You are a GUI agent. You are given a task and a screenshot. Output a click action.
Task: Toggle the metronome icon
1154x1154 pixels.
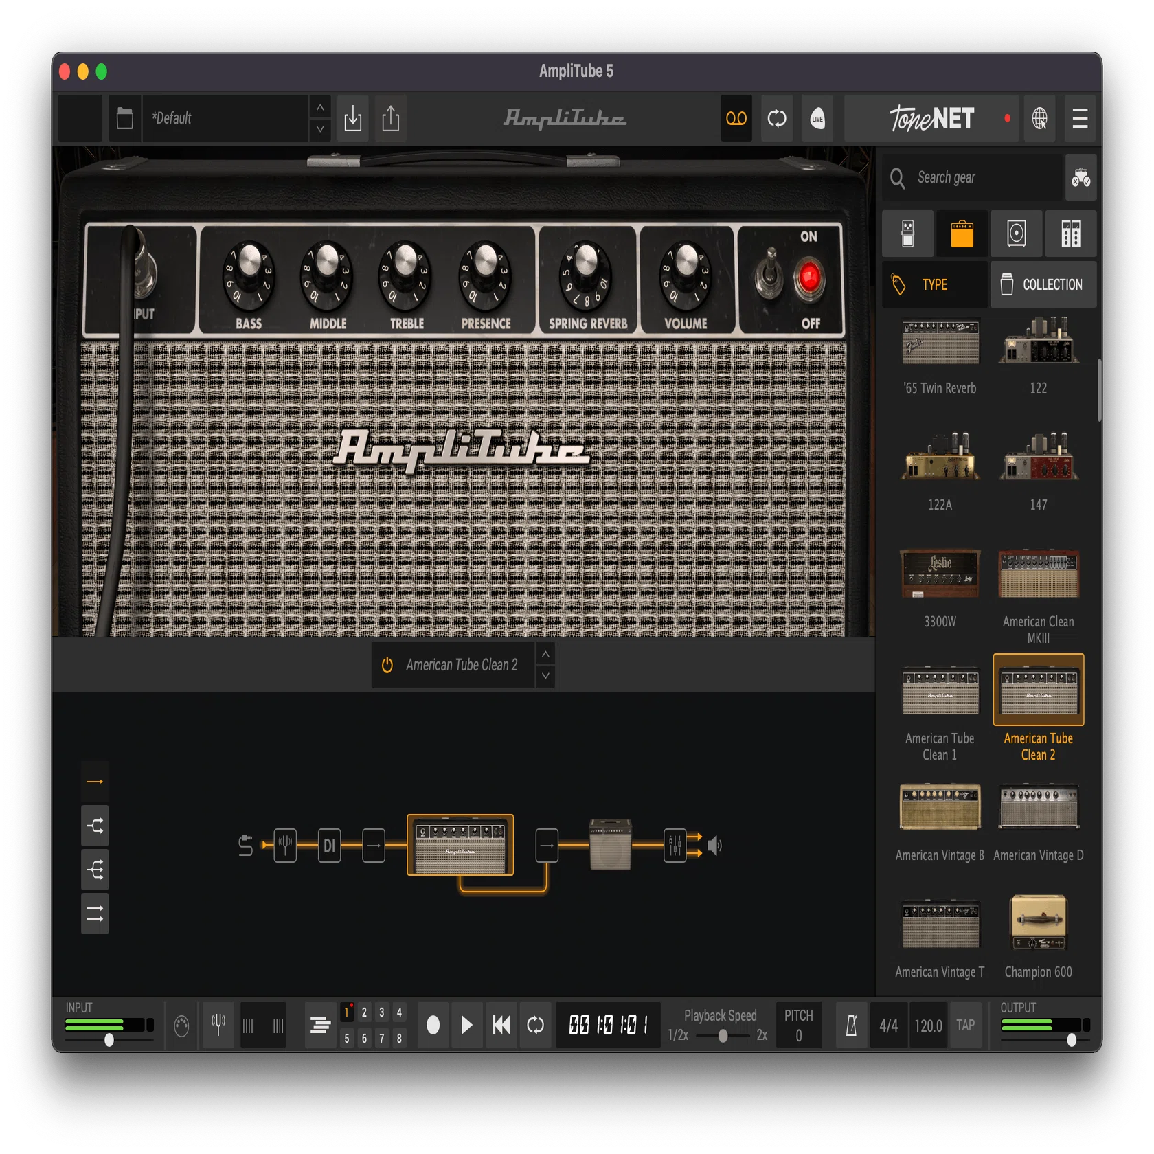[x=851, y=1025]
